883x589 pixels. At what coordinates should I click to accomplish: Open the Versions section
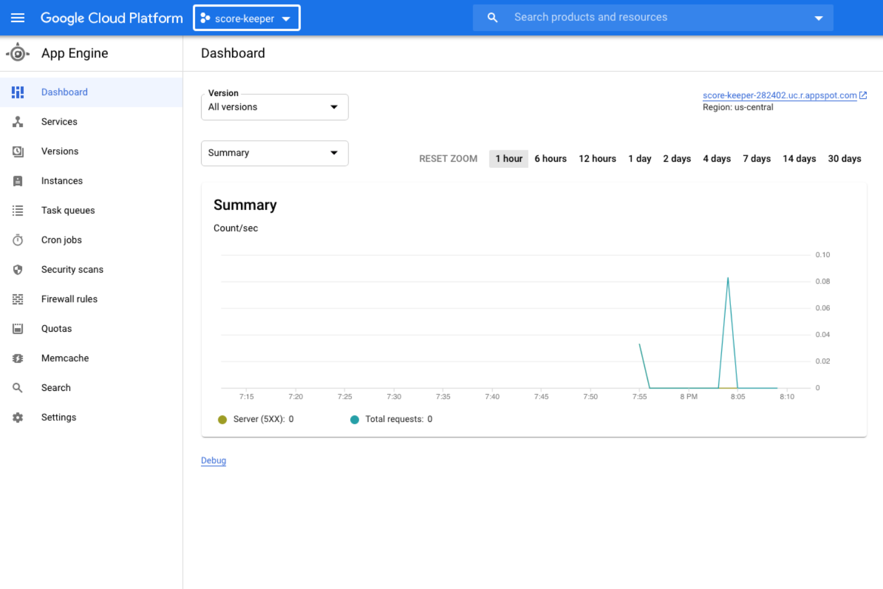[x=60, y=151]
